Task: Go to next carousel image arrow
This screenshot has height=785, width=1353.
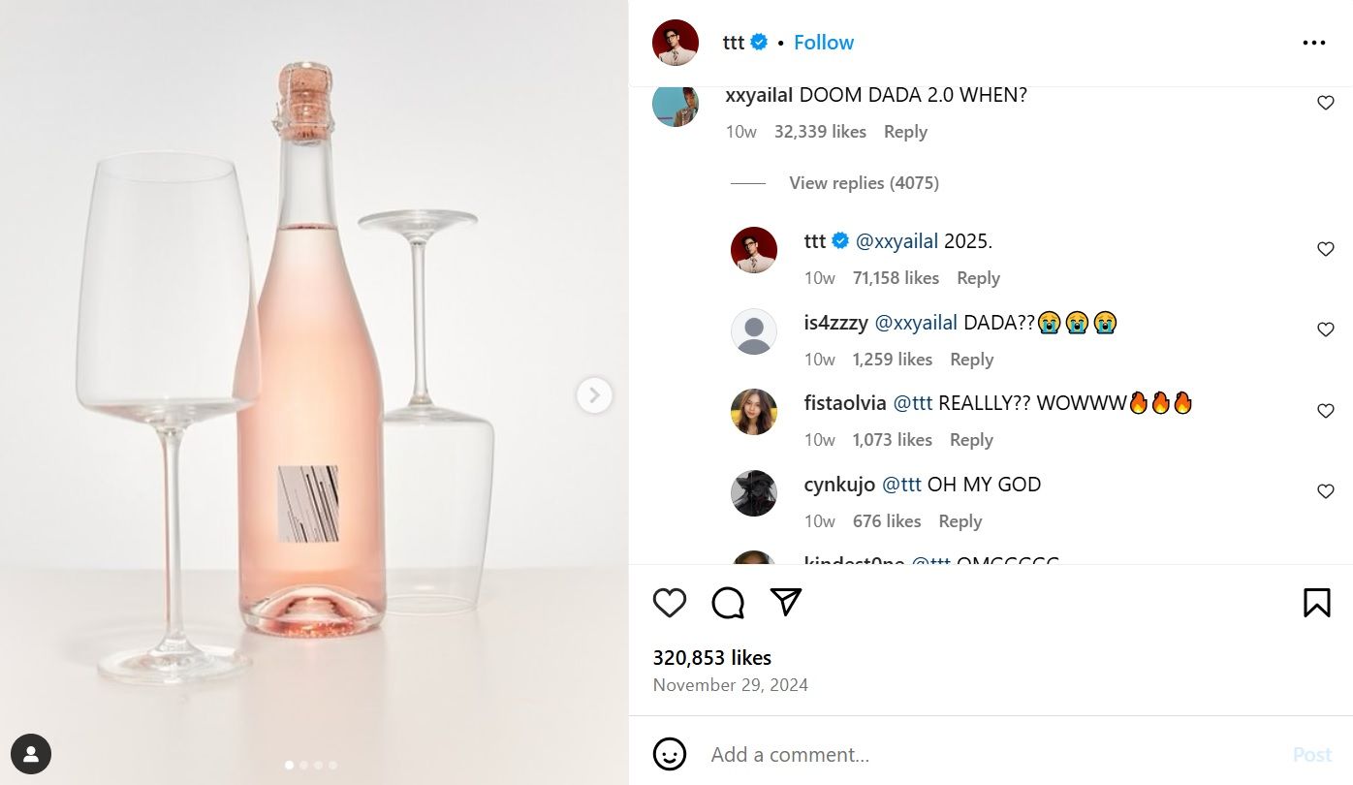Action: pos(594,394)
